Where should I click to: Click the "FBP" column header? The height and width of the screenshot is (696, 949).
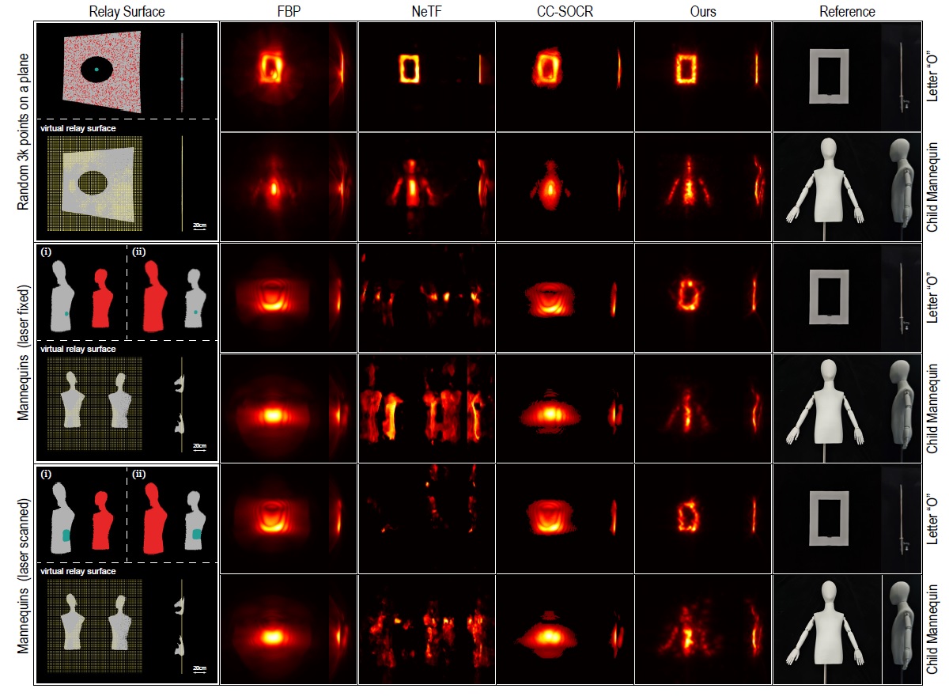(289, 11)
